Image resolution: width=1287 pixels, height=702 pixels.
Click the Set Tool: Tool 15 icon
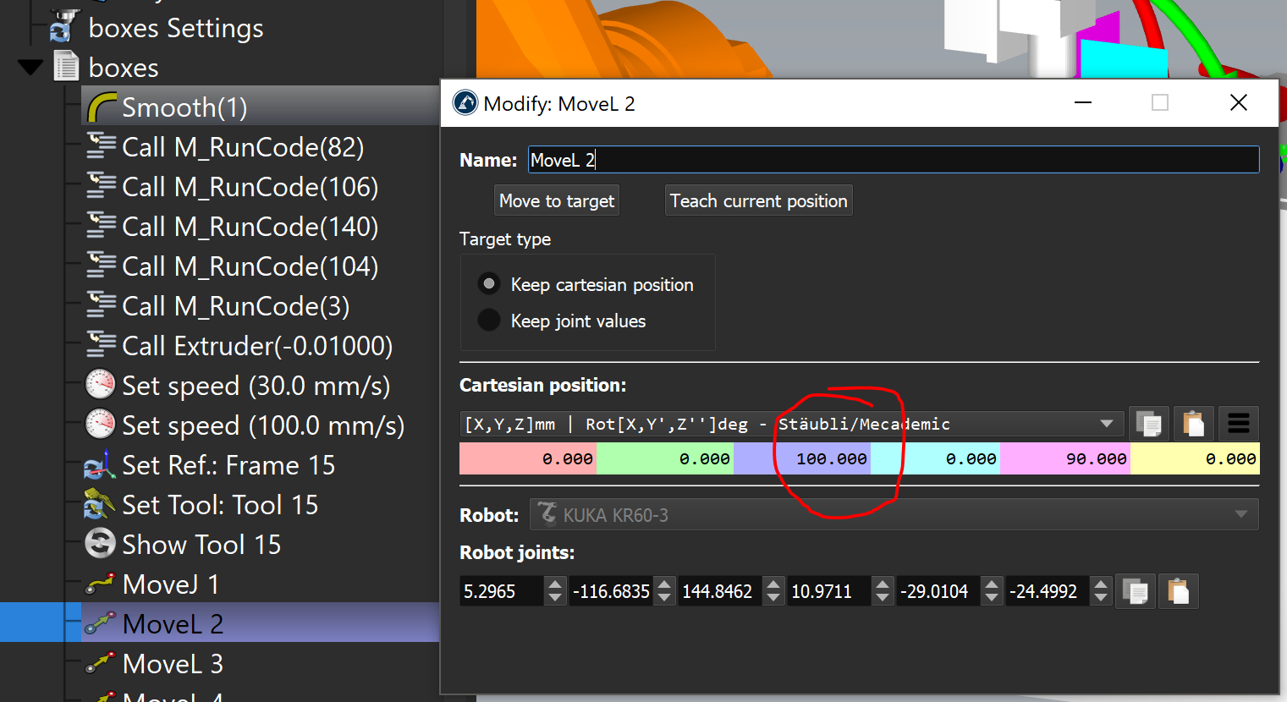pos(100,505)
